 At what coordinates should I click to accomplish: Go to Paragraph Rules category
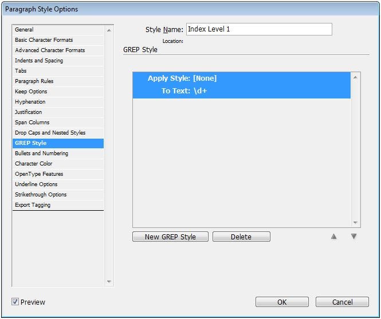58,81
